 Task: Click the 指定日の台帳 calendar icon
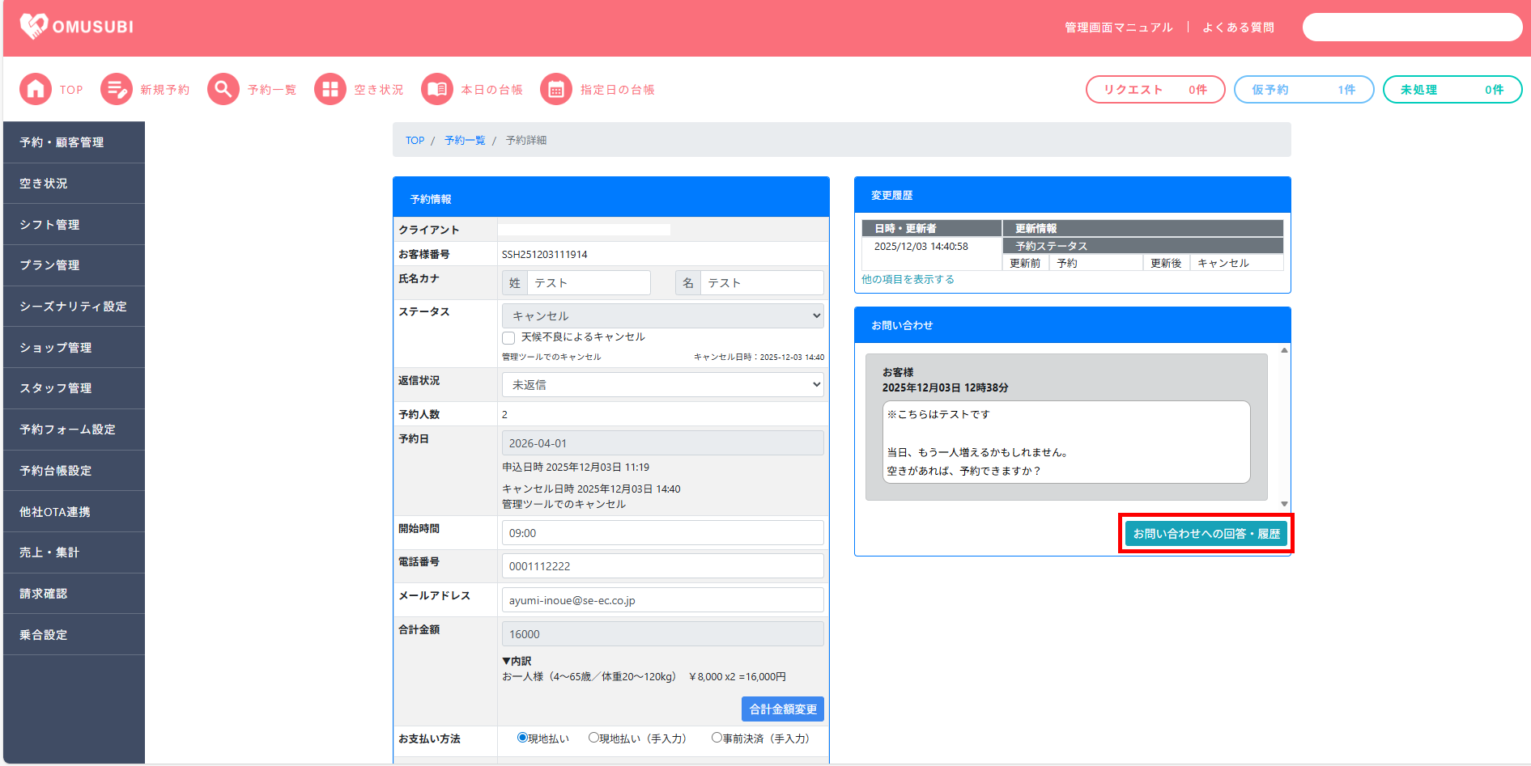556,90
